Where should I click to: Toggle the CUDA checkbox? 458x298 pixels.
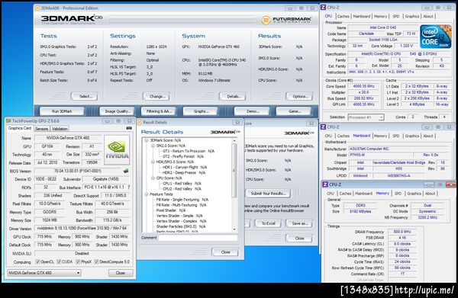[x=59, y=262]
